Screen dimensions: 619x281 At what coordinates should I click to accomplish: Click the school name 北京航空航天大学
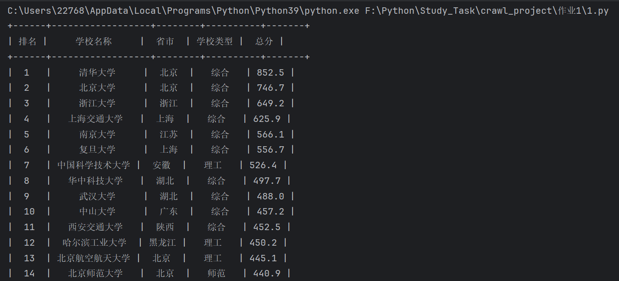(94, 258)
